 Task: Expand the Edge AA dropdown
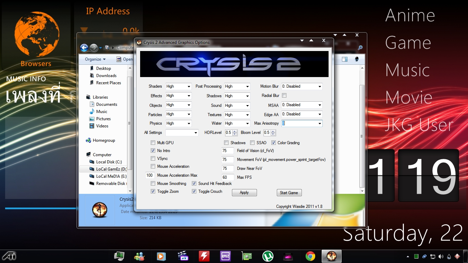(302, 114)
